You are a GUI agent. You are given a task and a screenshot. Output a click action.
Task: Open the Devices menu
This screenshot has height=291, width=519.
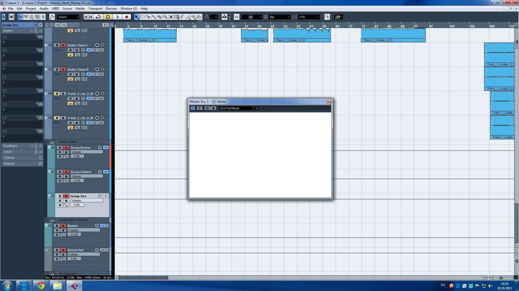(x=111, y=9)
